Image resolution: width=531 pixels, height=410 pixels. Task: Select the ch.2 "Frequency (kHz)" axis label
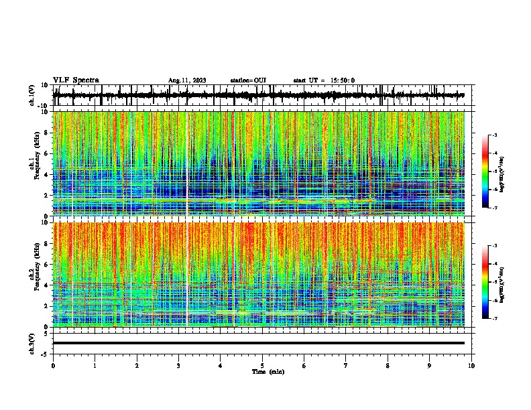tap(37, 267)
